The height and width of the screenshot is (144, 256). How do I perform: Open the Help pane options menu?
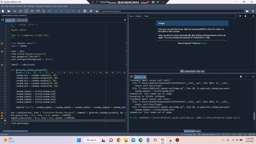(253, 16)
